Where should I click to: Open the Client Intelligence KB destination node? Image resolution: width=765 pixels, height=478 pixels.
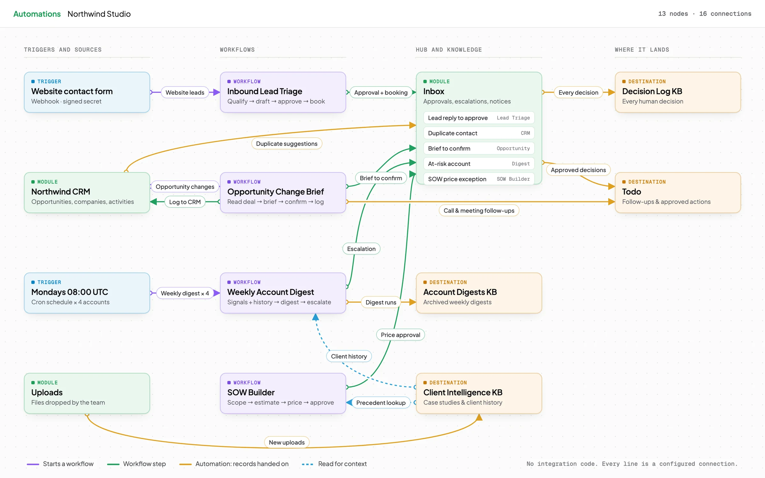[x=479, y=393]
